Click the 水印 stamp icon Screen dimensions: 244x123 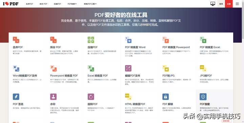tap(54, 97)
